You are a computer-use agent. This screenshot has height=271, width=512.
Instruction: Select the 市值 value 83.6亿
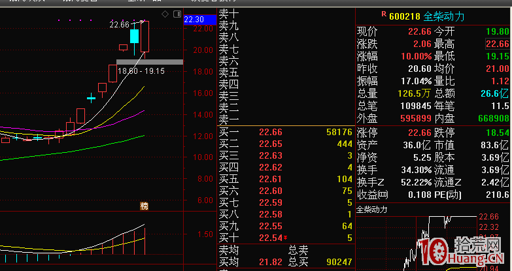(x=494, y=145)
